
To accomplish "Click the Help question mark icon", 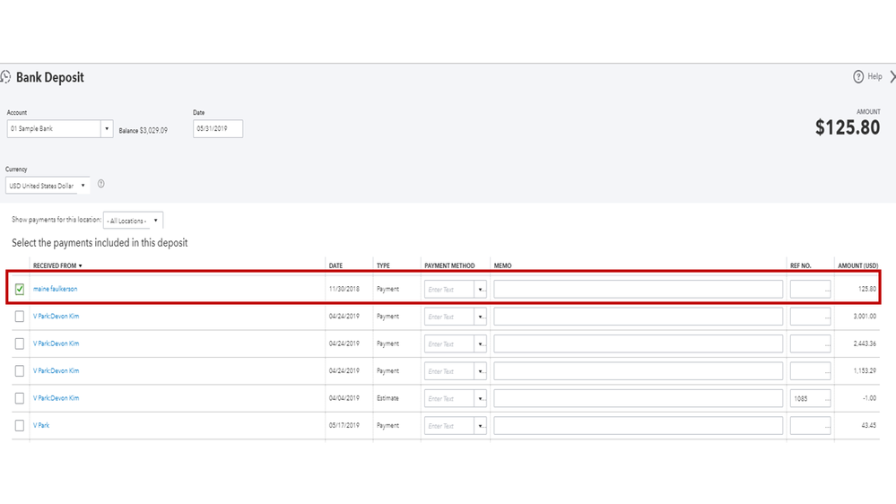I will (858, 77).
